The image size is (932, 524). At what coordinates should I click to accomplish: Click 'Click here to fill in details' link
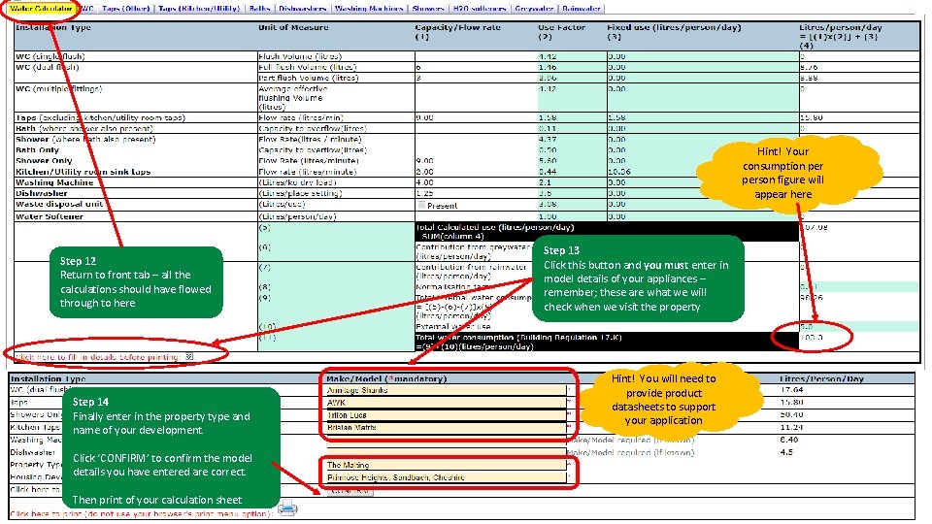[x=97, y=357]
